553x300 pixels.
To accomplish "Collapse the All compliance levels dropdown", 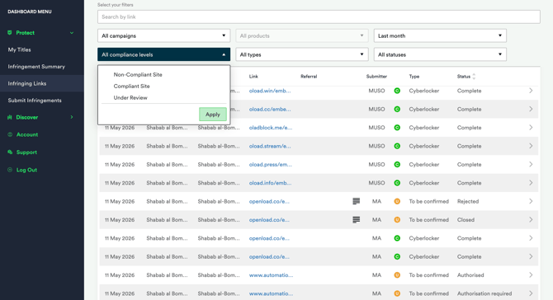I will coord(164,54).
